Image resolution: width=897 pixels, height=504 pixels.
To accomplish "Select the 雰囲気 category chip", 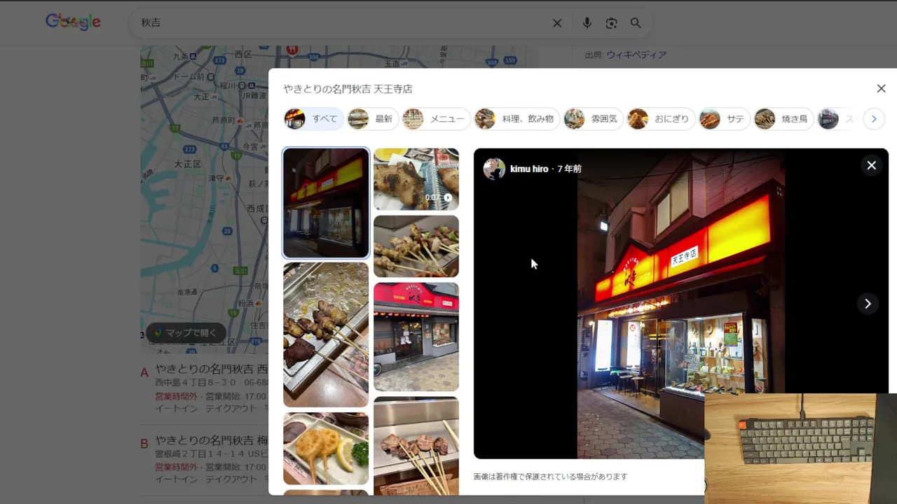I will tap(593, 119).
